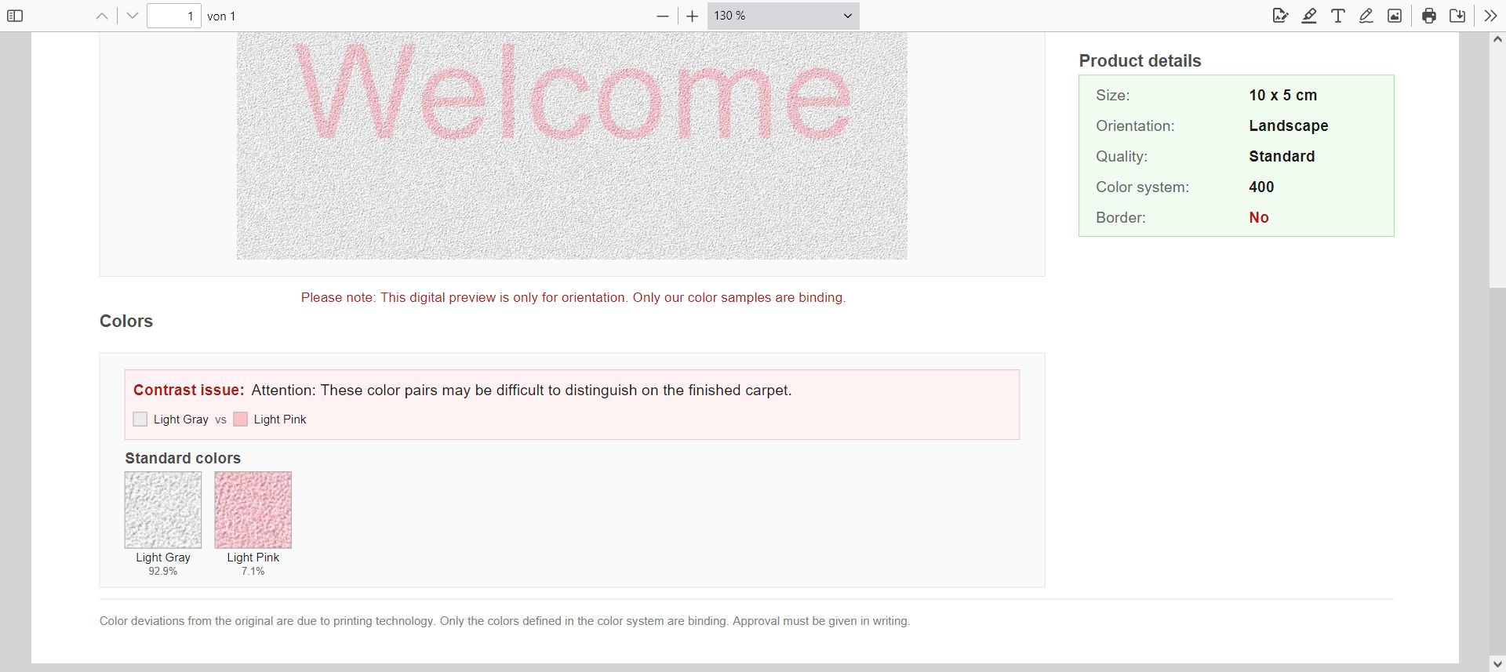Click the Light Pink carpet texture swatch
1506x672 pixels.
[253, 510]
